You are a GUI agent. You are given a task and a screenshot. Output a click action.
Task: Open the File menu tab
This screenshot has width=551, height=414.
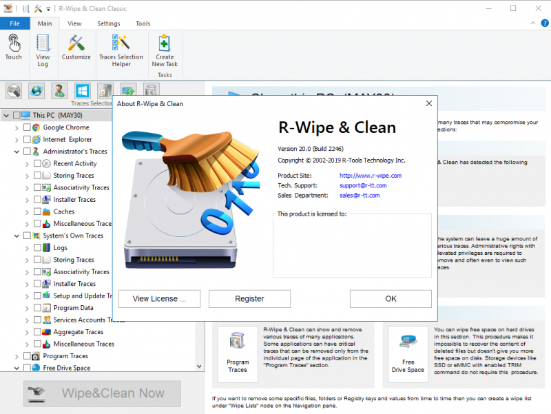(14, 23)
